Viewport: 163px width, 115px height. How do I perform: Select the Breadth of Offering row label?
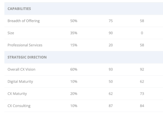[24, 21]
